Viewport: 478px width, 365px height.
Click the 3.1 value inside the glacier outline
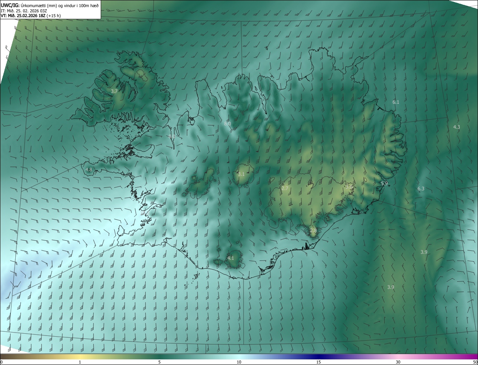[241, 174]
